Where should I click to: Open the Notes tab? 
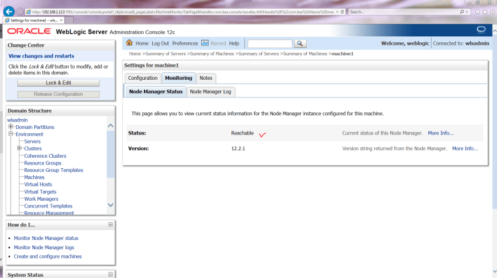click(x=206, y=78)
